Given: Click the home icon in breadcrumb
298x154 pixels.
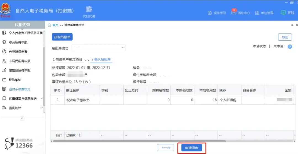Looking at the screenshot, I should coord(49,25).
